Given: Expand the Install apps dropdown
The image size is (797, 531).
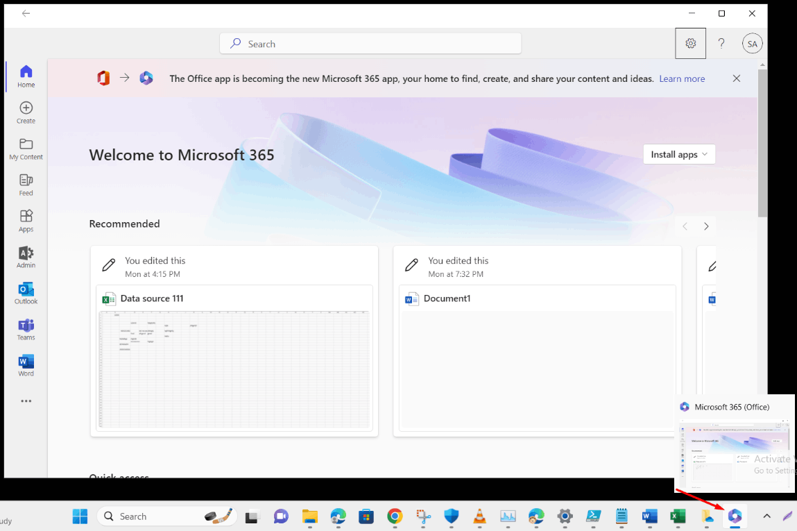Looking at the screenshot, I should point(679,155).
